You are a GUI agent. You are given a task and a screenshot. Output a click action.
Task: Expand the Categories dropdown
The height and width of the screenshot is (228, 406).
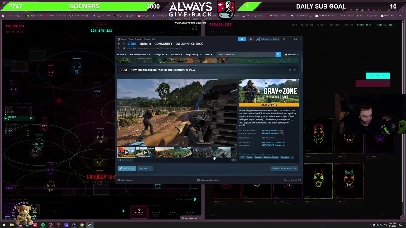pyautogui.click(x=160, y=54)
